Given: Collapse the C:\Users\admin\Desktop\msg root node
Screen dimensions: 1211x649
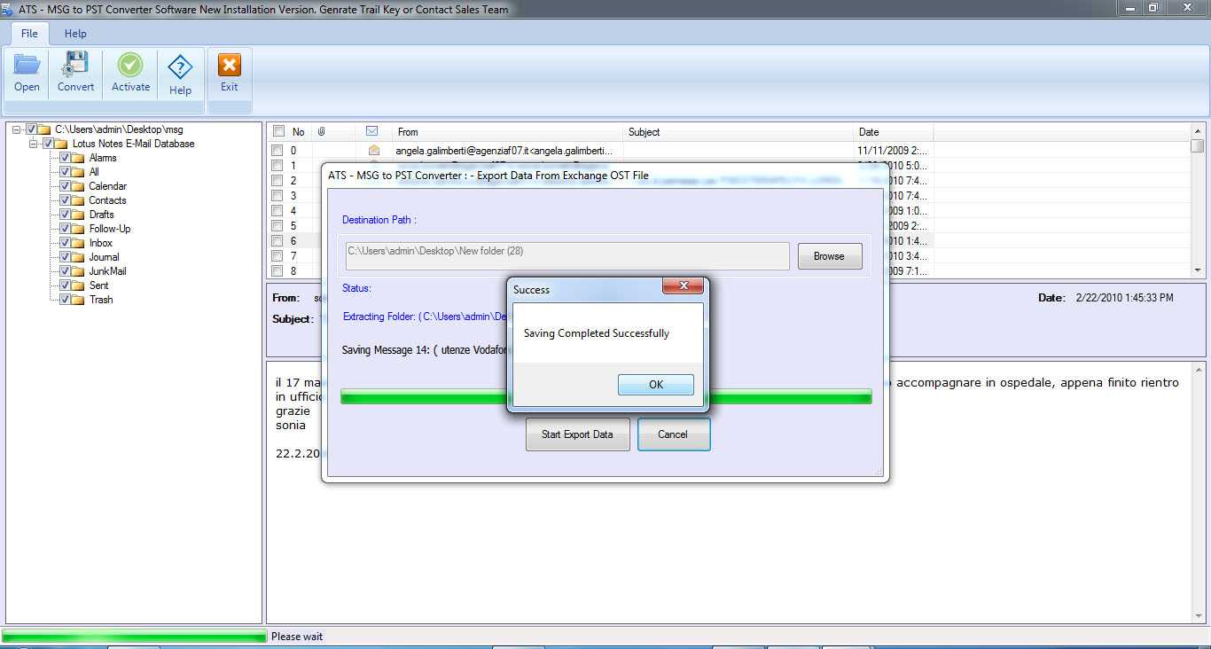Looking at the screenshot, I should (16, 129).
